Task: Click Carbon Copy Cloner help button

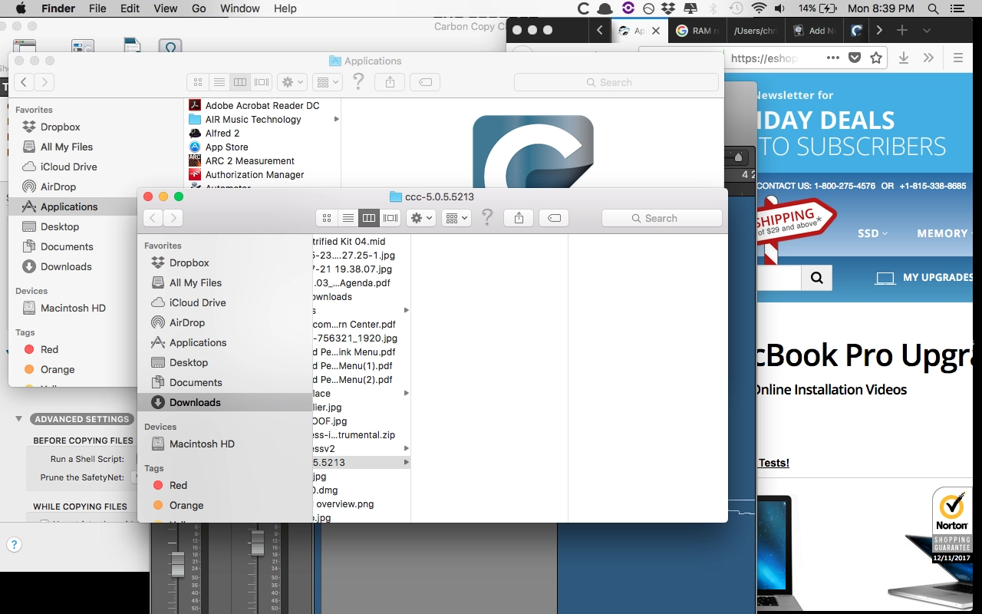Action: click(x=14, y=545)
